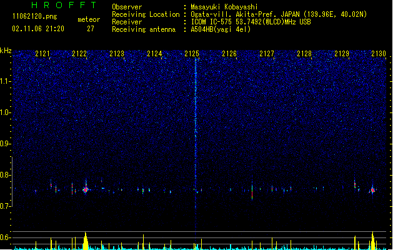
Task: Click the 1.1 kHz axis label
Action: click(x=6, y=81)
